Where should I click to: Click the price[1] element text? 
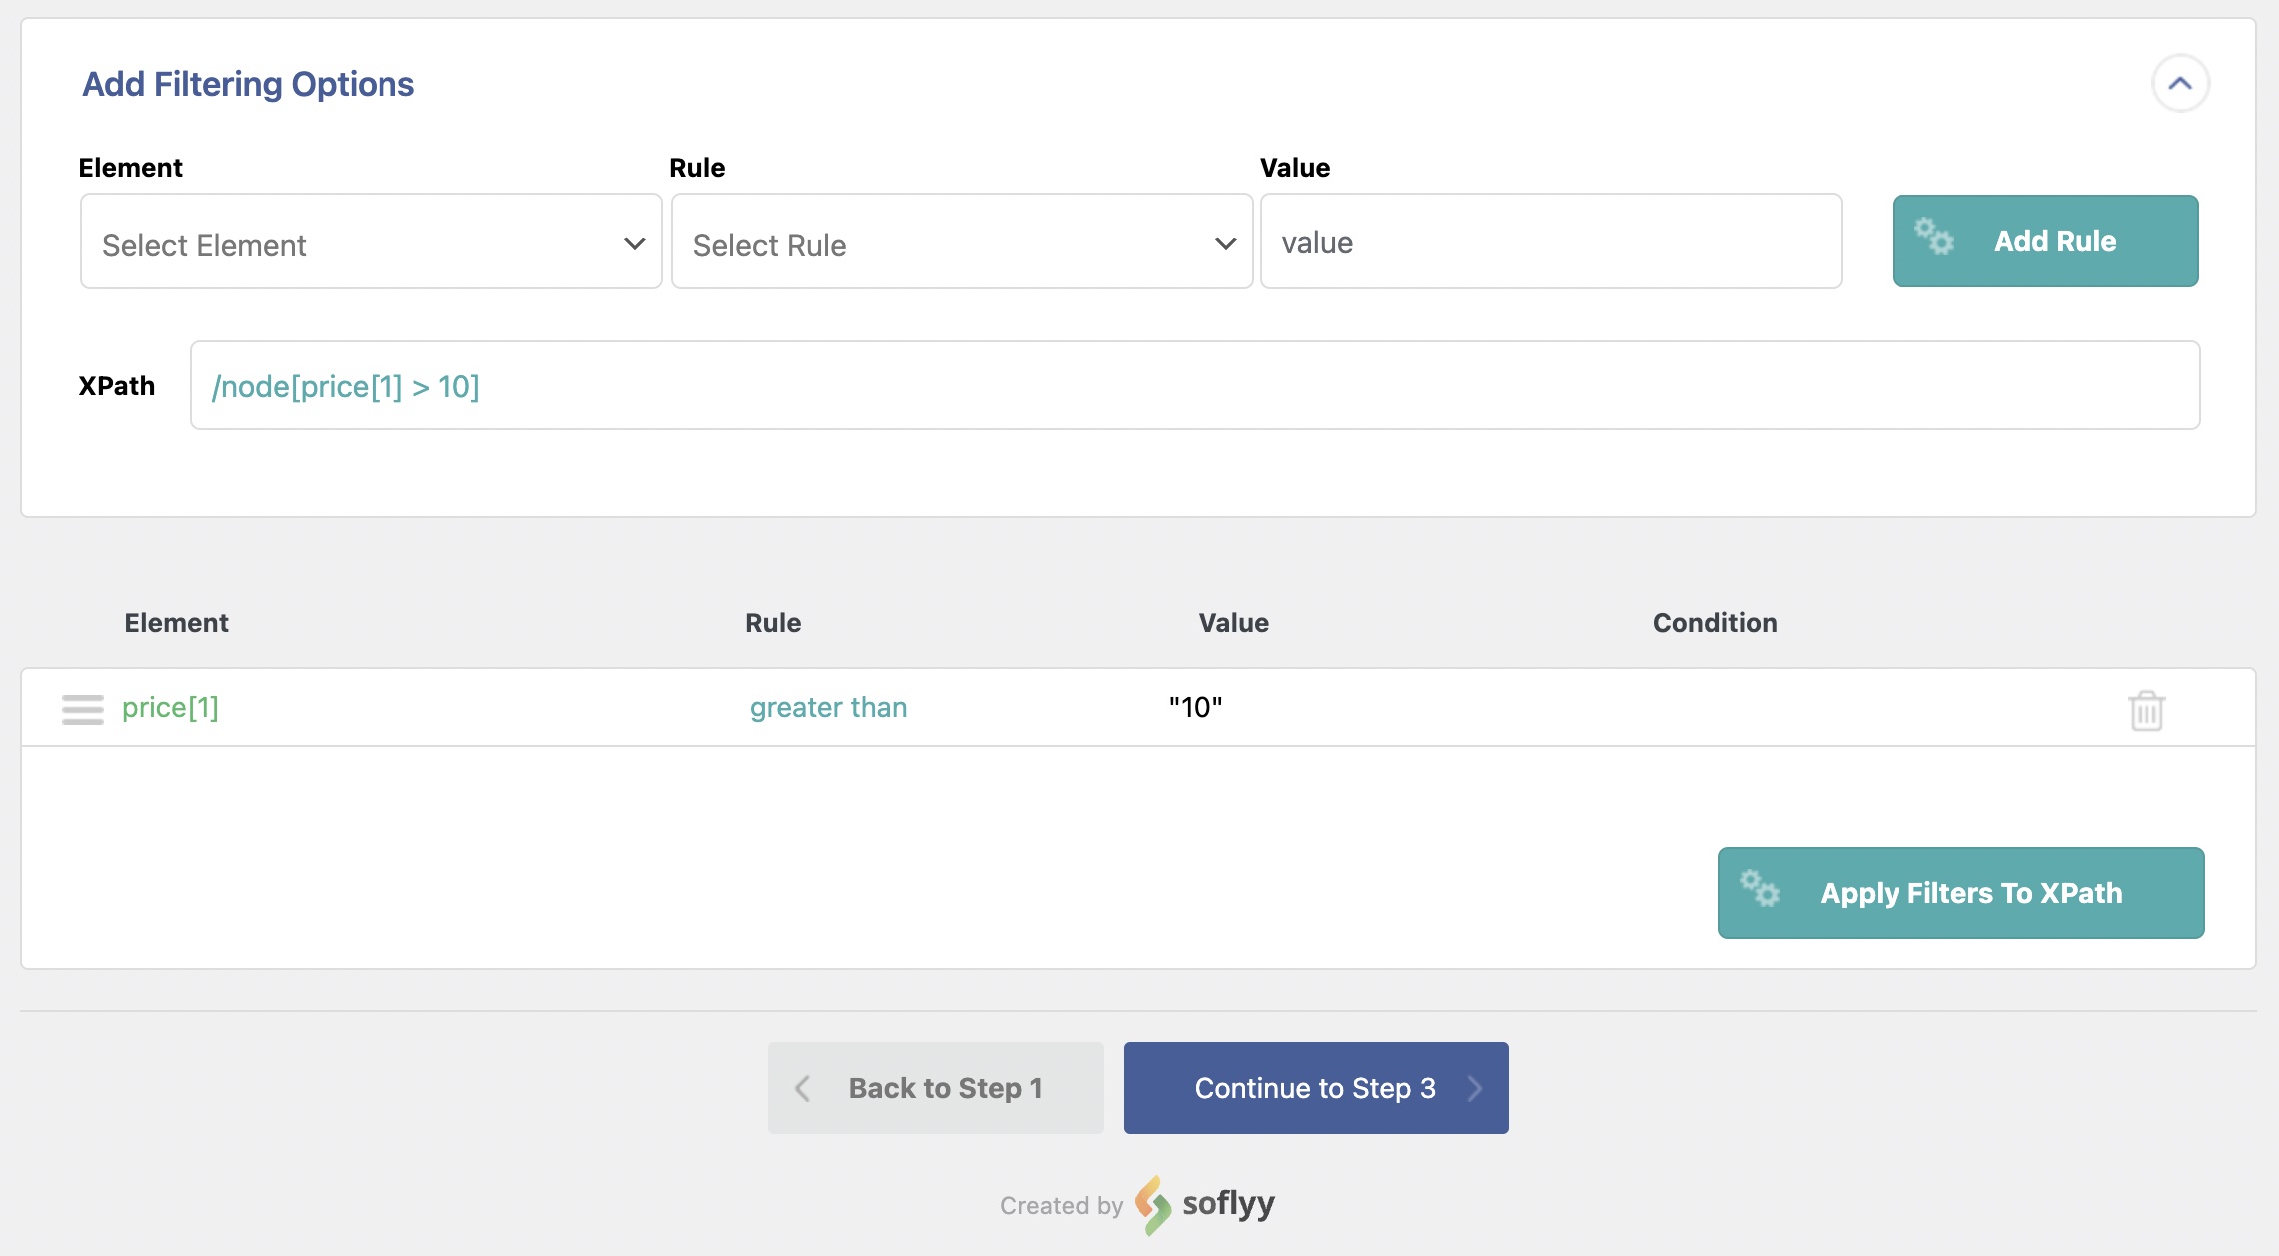pyautogui.click(x=170, y=708)
